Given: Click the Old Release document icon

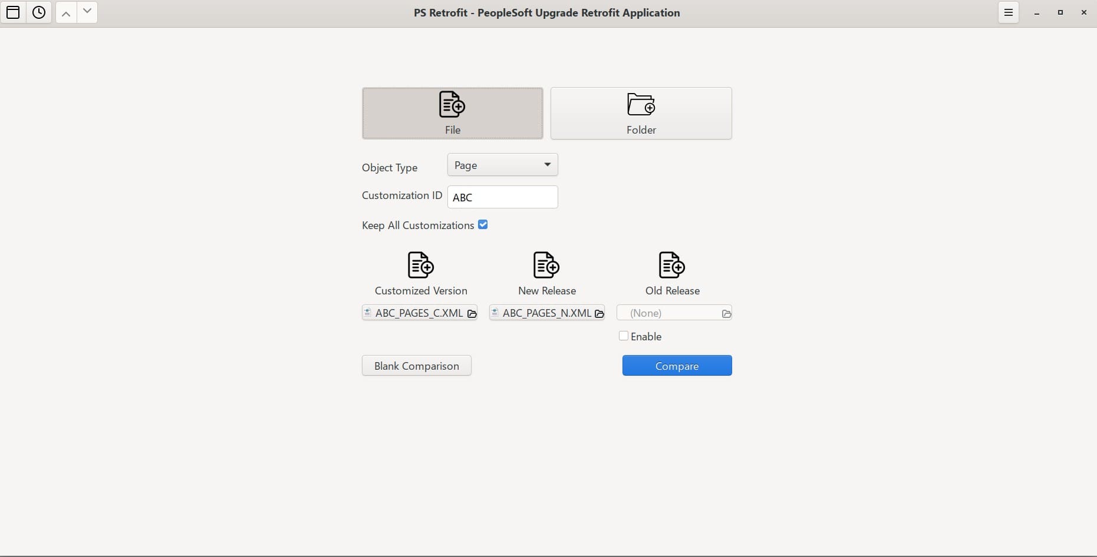Looking at the screenshot, I should pos(672,265).
